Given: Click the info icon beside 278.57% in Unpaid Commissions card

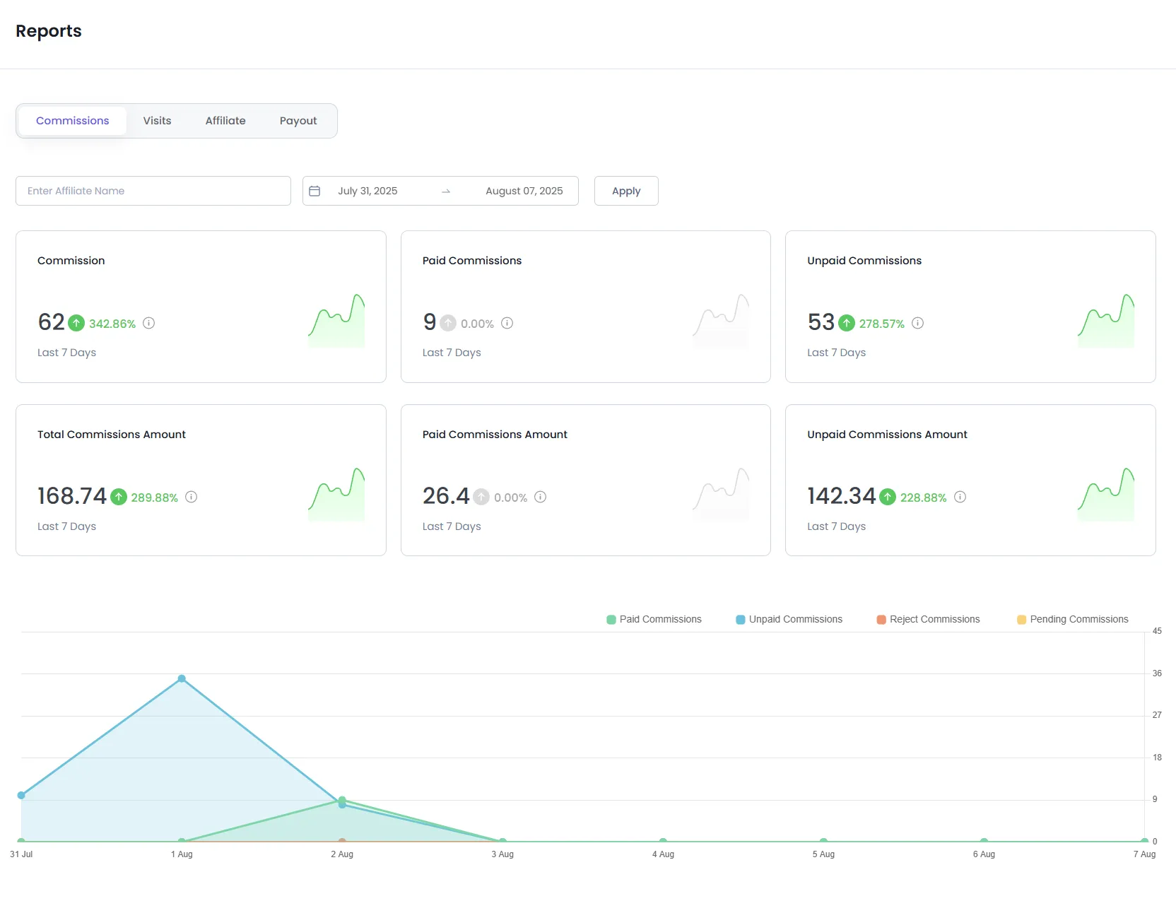Looking at the screenshot, I should coord(917,323).
